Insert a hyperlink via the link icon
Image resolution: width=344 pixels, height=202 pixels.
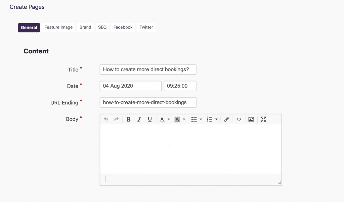pos(227,119)
